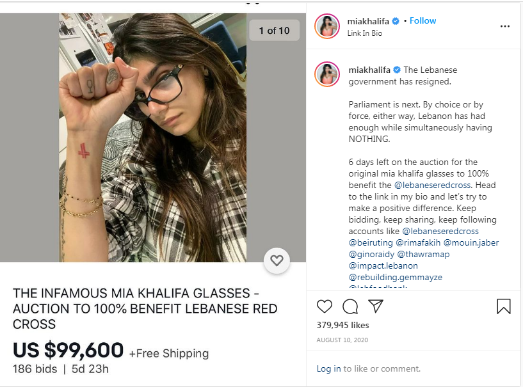Save post with bookmark icon

tap(504, 306)
